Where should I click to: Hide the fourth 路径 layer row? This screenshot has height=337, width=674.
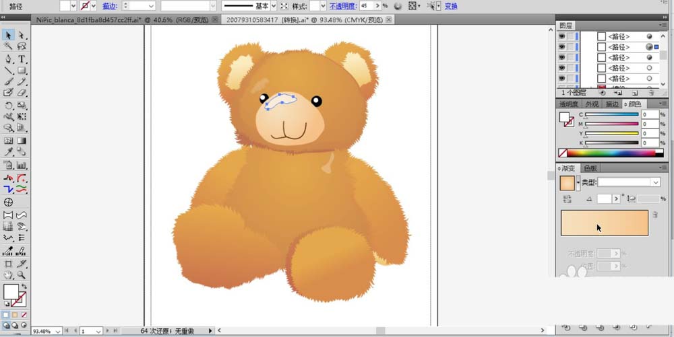point(562,68)
